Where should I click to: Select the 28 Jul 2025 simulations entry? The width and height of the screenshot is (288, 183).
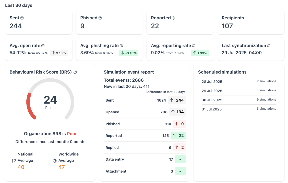tap(239, 81)
